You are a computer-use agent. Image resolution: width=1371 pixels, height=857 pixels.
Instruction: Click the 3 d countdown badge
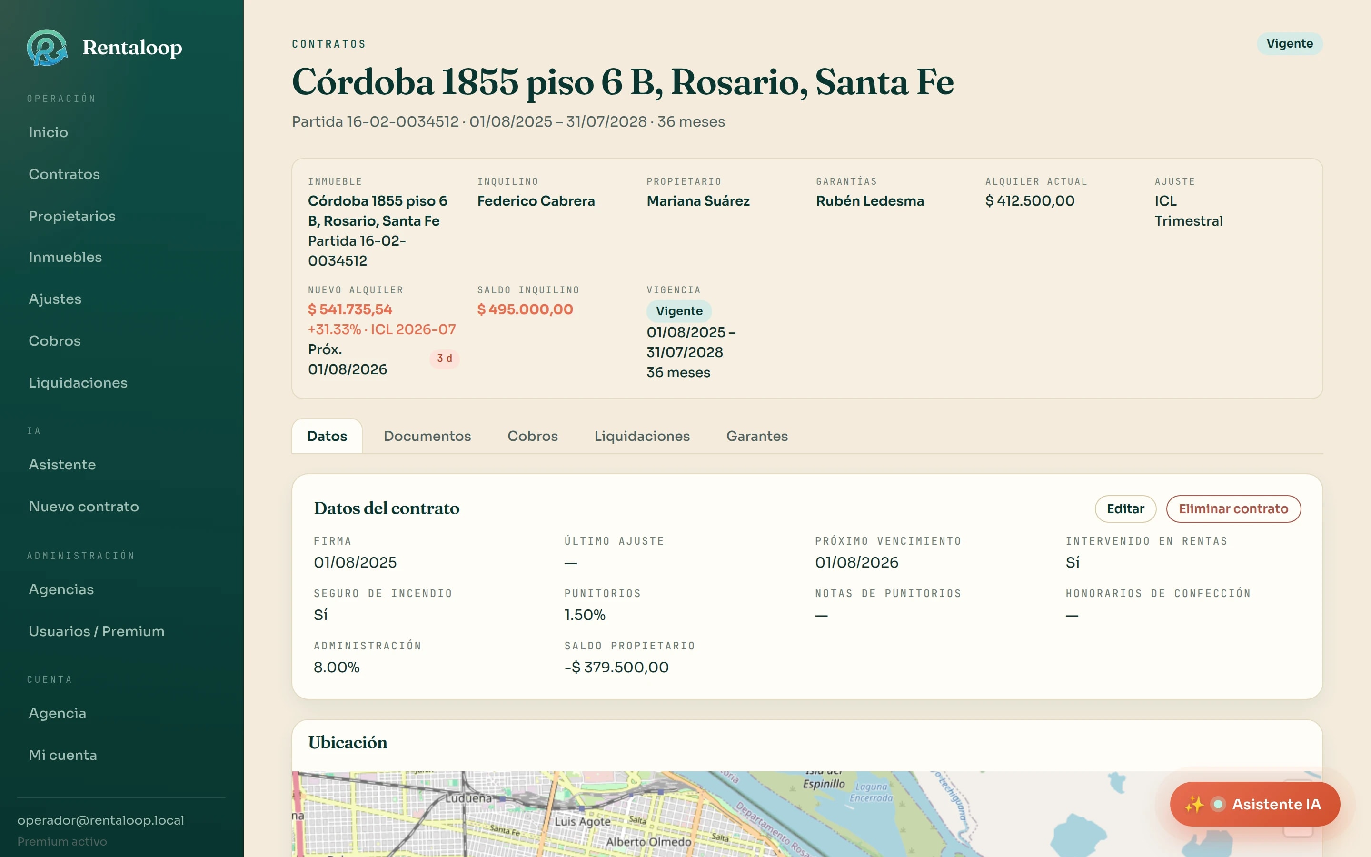tap(444, 358)
